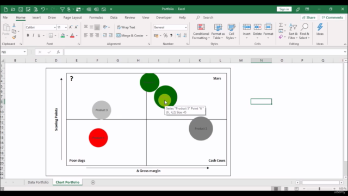The image size is (348, 196).
Task: Select the red Product 4 bubble
Action: click(98, 138)
